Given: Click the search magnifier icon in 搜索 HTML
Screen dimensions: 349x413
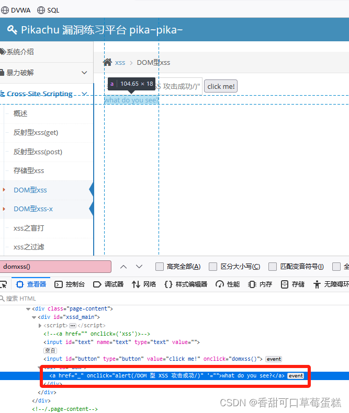Looking at the screenshot, I should tap(2, 299).
